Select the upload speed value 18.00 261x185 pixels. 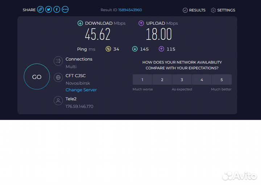(159, 34)
